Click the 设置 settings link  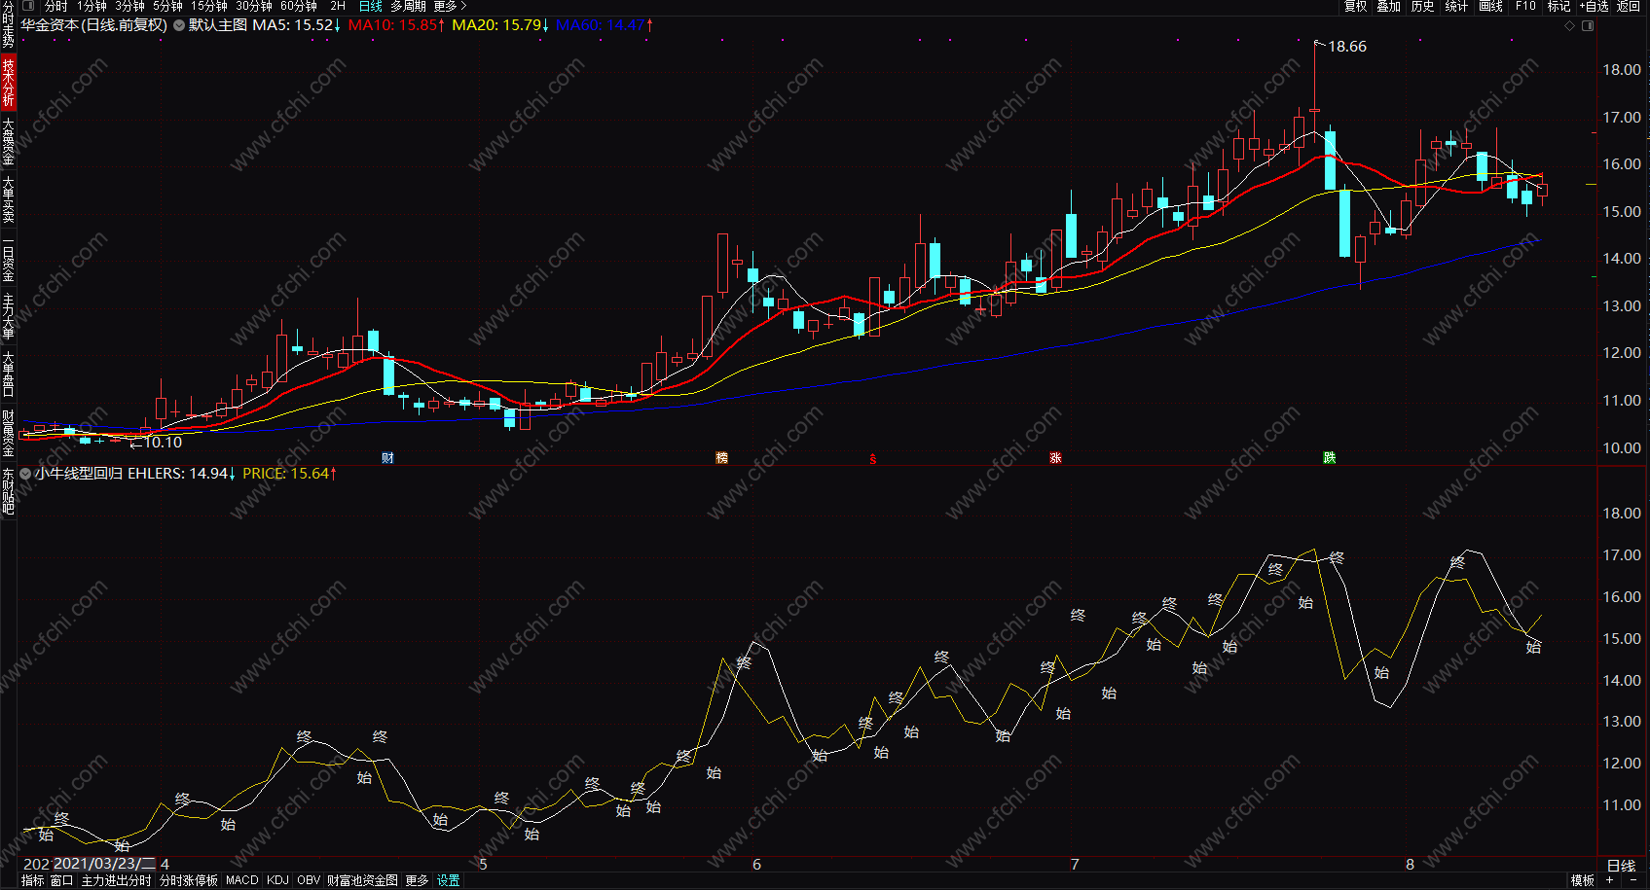pos(448,880)
